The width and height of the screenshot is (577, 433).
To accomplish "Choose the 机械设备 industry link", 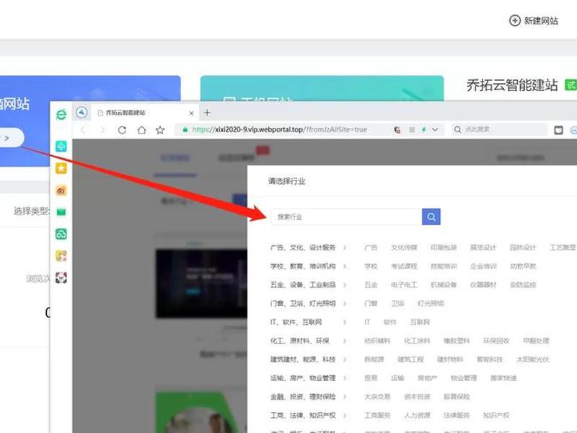I will coord(444,284).
